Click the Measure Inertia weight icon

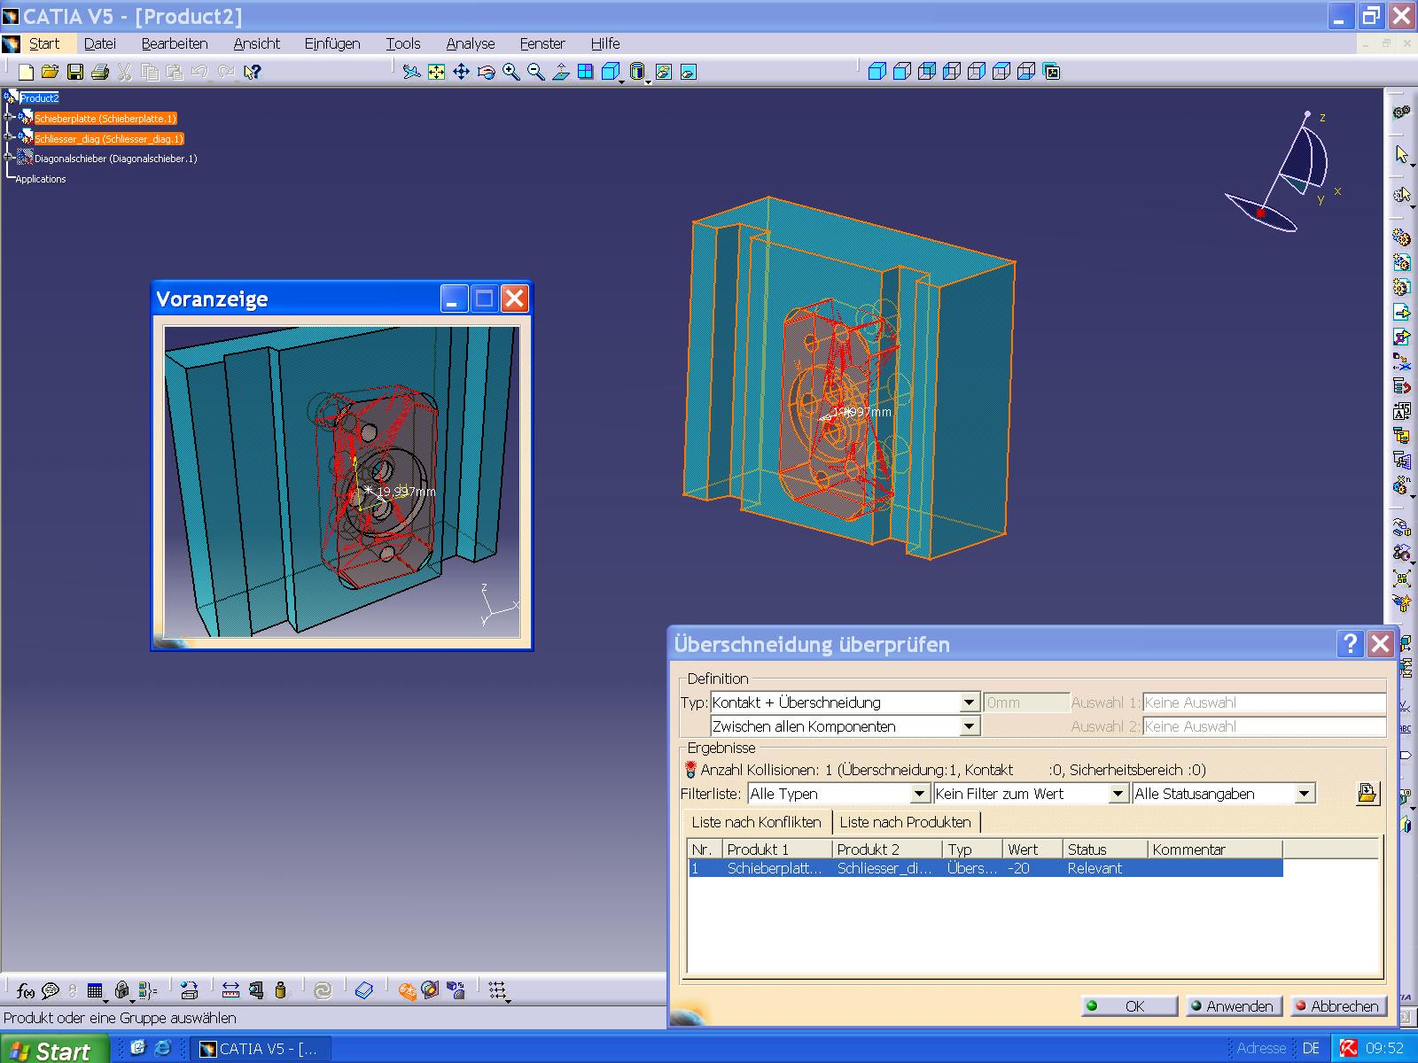click(281, 990)
